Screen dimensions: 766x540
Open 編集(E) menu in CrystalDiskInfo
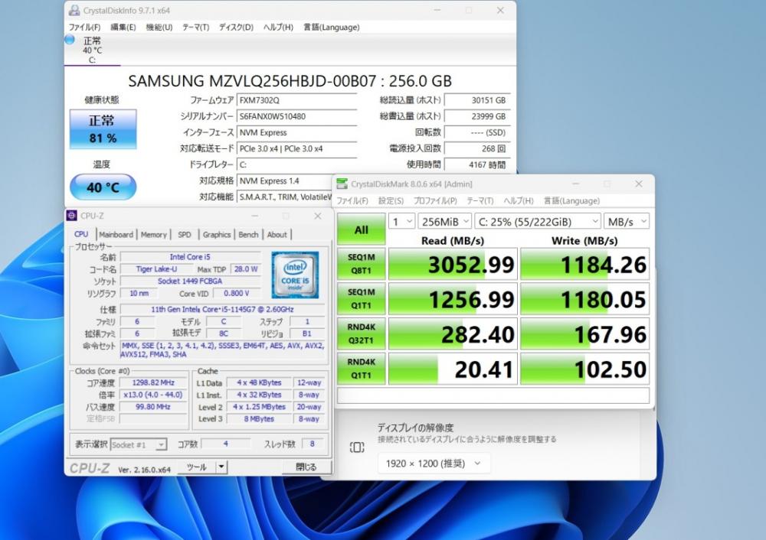(123, 28)
